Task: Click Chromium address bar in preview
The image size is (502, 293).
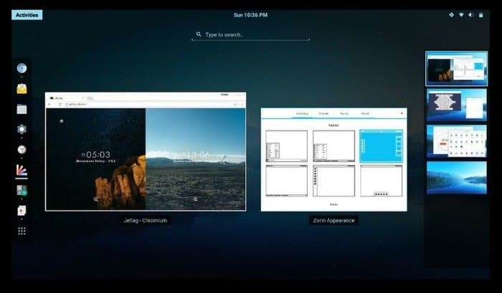Action: coord(151,105)
